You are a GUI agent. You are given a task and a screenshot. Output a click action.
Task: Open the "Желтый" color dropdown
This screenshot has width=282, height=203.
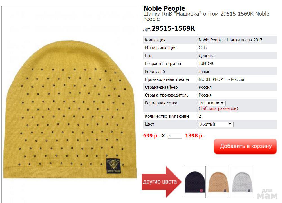(x=216, y=124)
